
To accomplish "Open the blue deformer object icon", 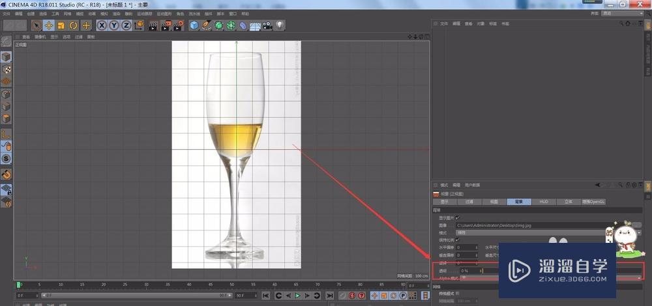I will tap(243, 25).
